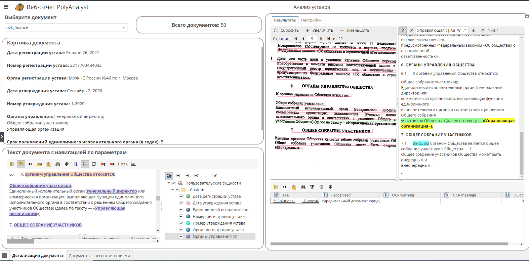Click the binoculars icon in OCR table toolbar
This screenshot has width=529, height=261.
303,187
